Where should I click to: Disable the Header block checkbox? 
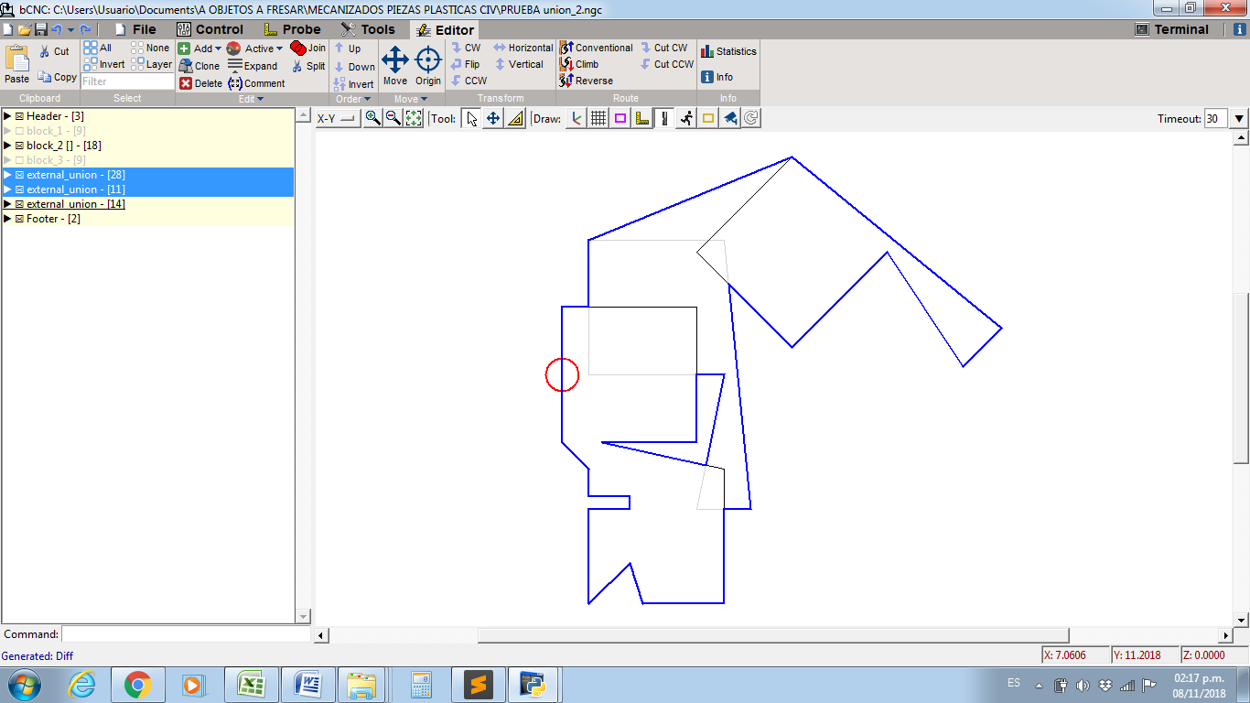[x=19, y=116]
